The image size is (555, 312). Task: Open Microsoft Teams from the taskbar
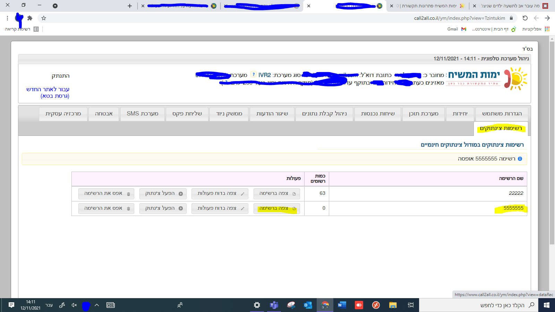[274, 305]
